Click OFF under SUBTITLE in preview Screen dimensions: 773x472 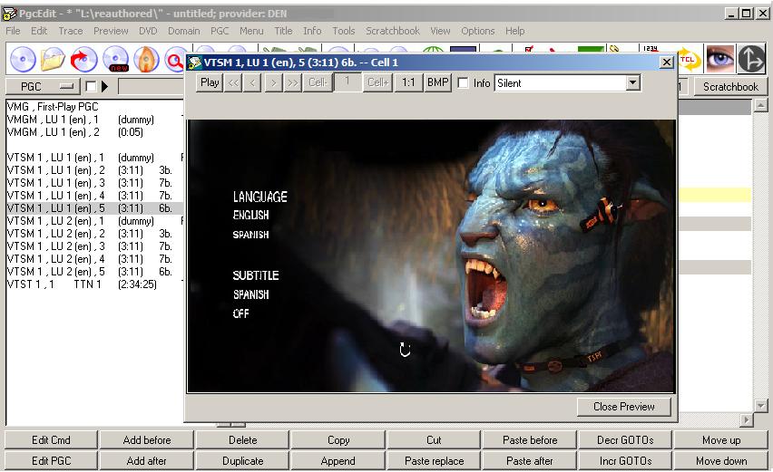[x=241, y=313]
